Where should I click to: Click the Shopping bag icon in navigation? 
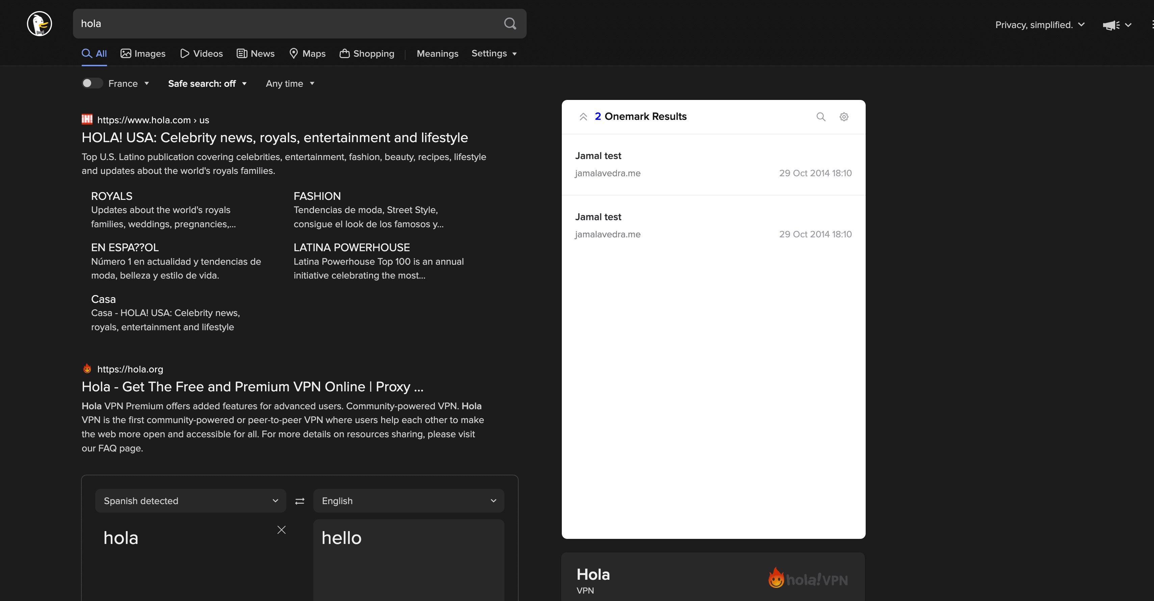(344, 53)
